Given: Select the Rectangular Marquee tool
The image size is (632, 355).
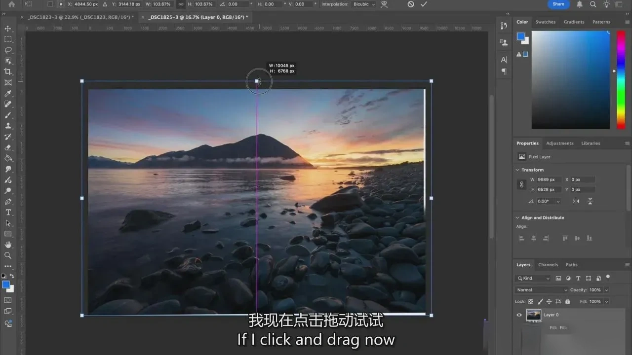Looking at the screenshot, I should click(8, 39).
